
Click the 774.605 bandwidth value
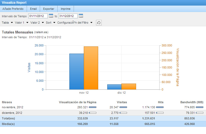pos(189,107)
